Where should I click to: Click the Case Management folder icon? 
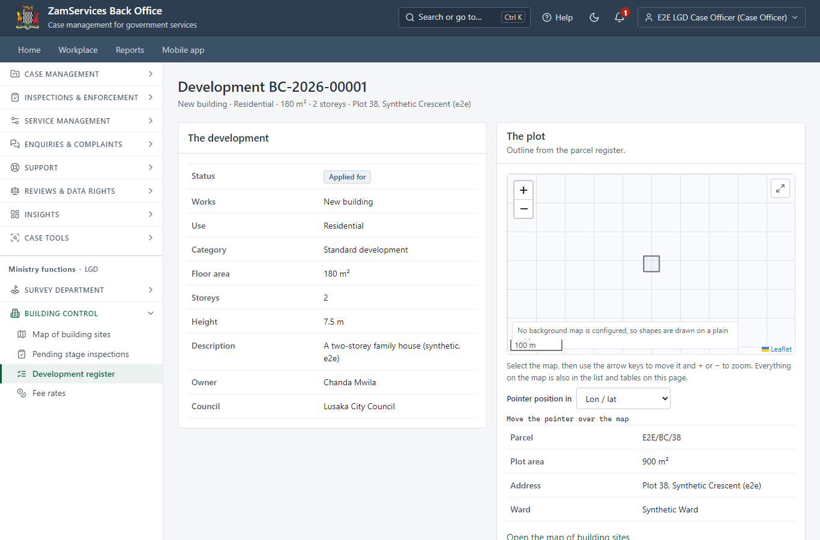click(x=15, y=74)
